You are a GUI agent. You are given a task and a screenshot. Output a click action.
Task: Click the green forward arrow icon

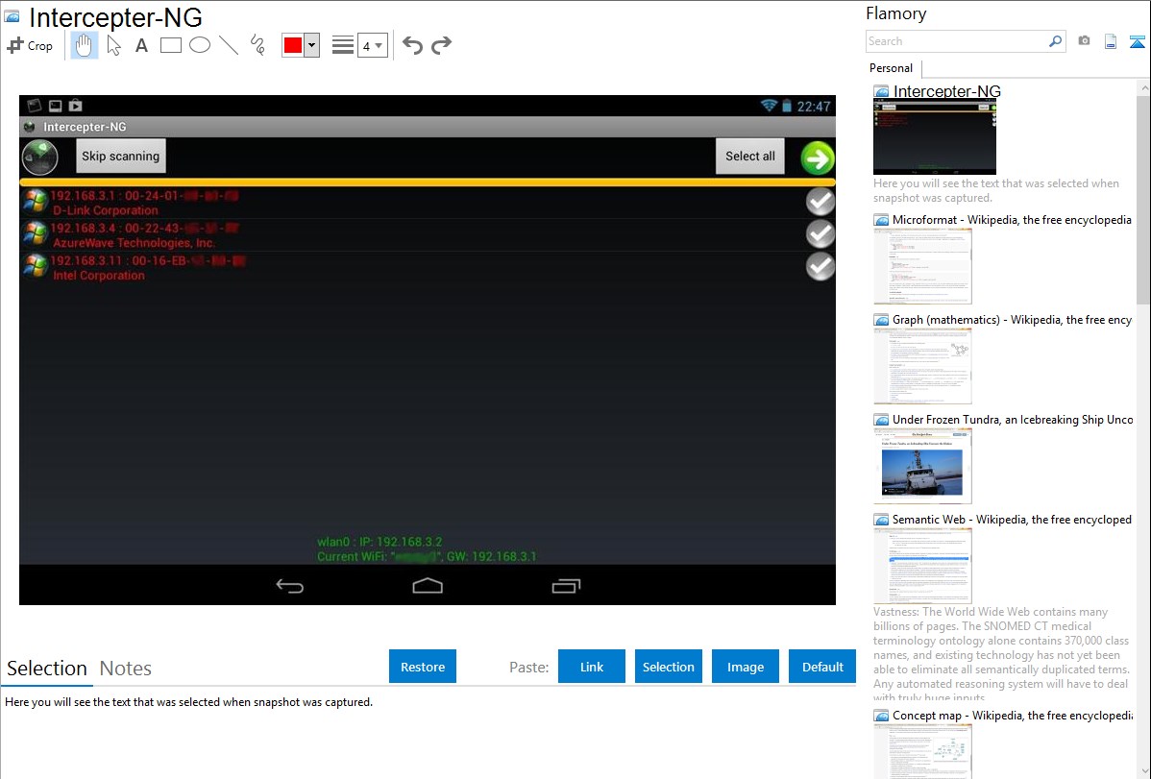click(817, 158)
